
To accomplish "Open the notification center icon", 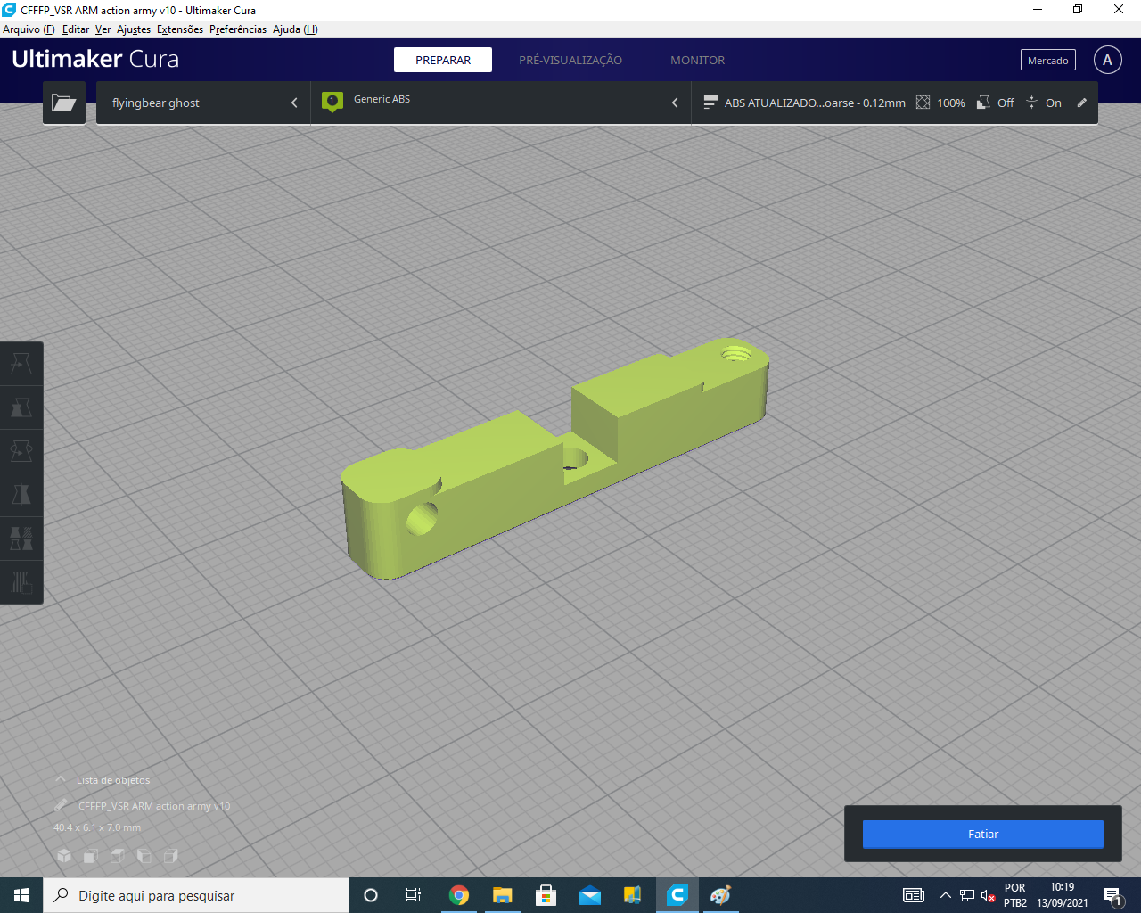I will [x=1112, y=895].
